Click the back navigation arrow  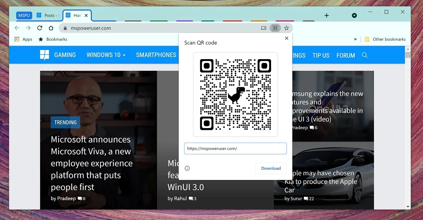(x=17, y=28)
